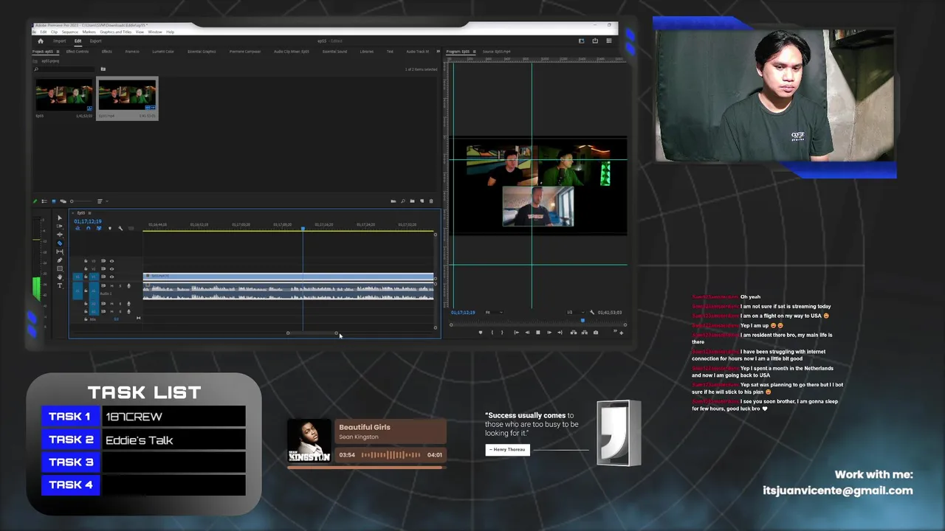The image size is (945, 531).
Task: Create a New Bin in Project panel
Action: pyautogui.click(x=413, y=201)
